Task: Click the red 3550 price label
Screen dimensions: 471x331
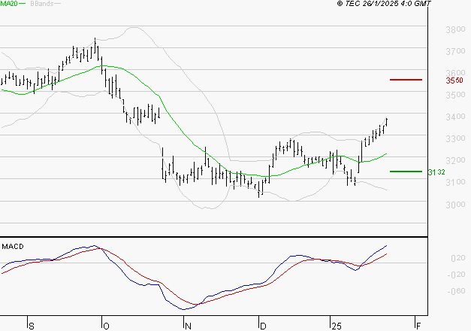Action: coord(454,80)
